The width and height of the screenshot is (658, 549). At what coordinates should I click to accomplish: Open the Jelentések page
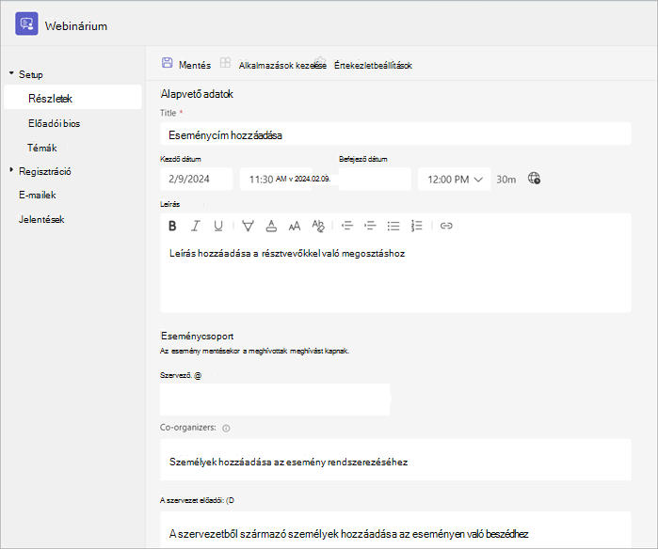[x=41, y=219]
